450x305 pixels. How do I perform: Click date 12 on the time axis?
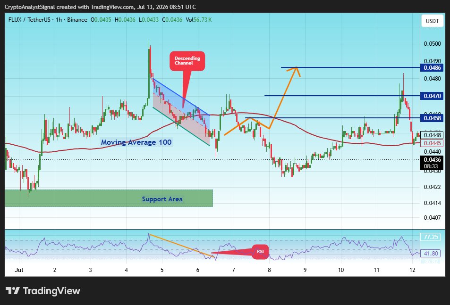click(412, 270)
